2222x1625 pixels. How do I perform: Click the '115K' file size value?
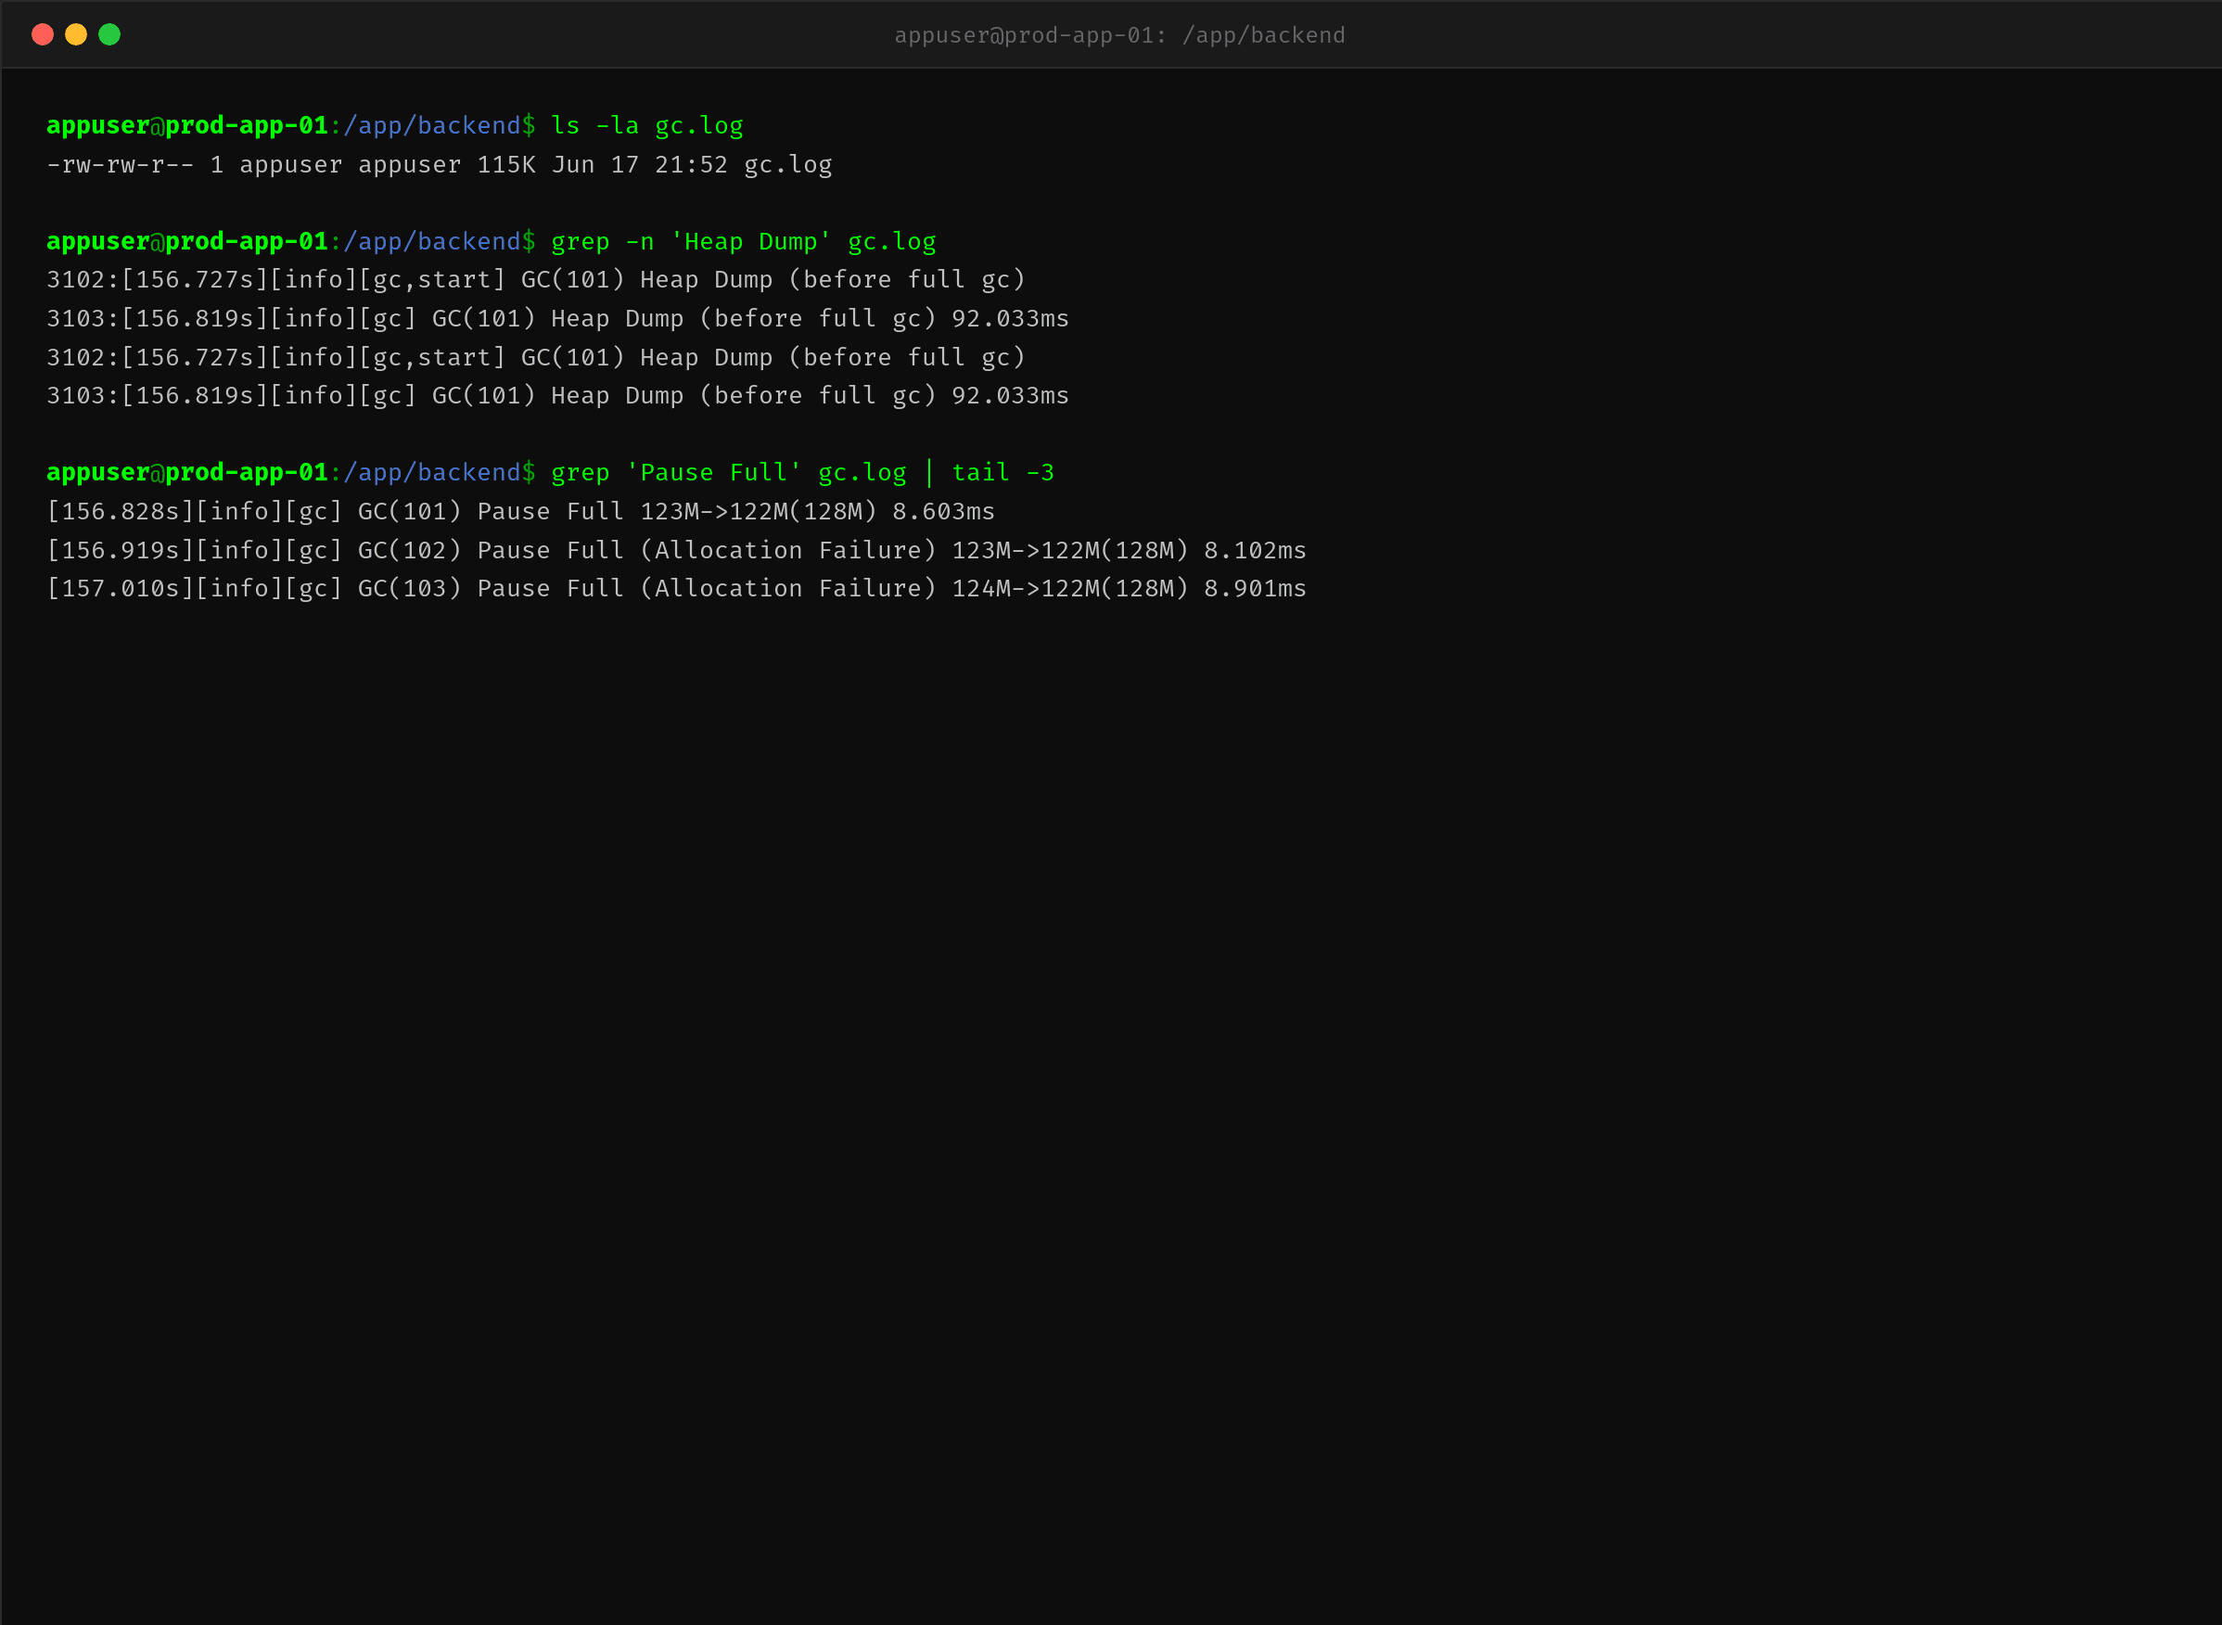coord(506,164)
